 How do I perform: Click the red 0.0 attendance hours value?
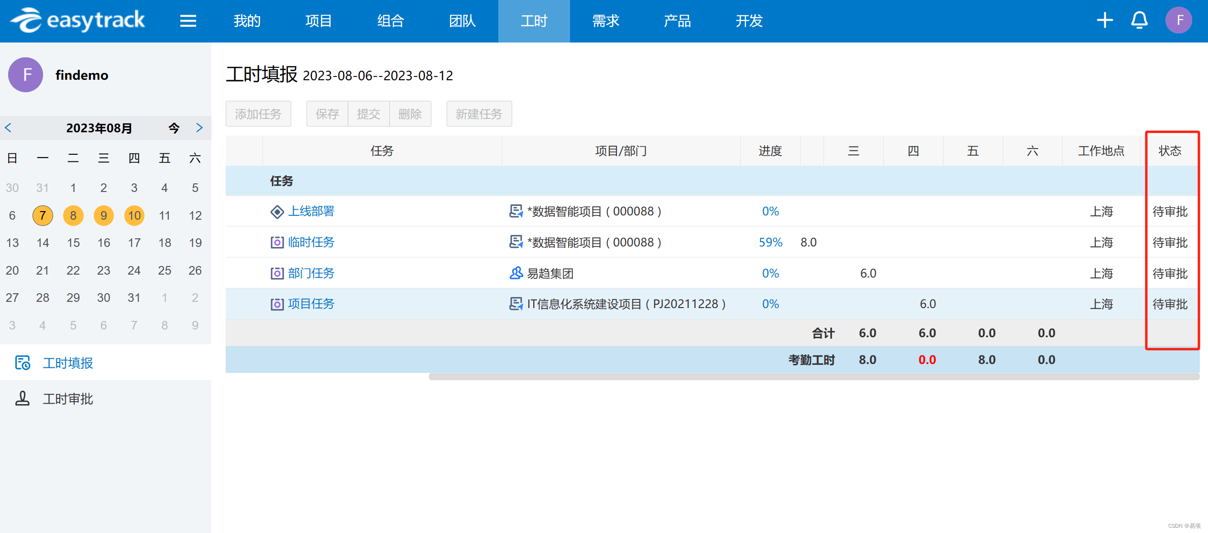[x=927, y=360]
